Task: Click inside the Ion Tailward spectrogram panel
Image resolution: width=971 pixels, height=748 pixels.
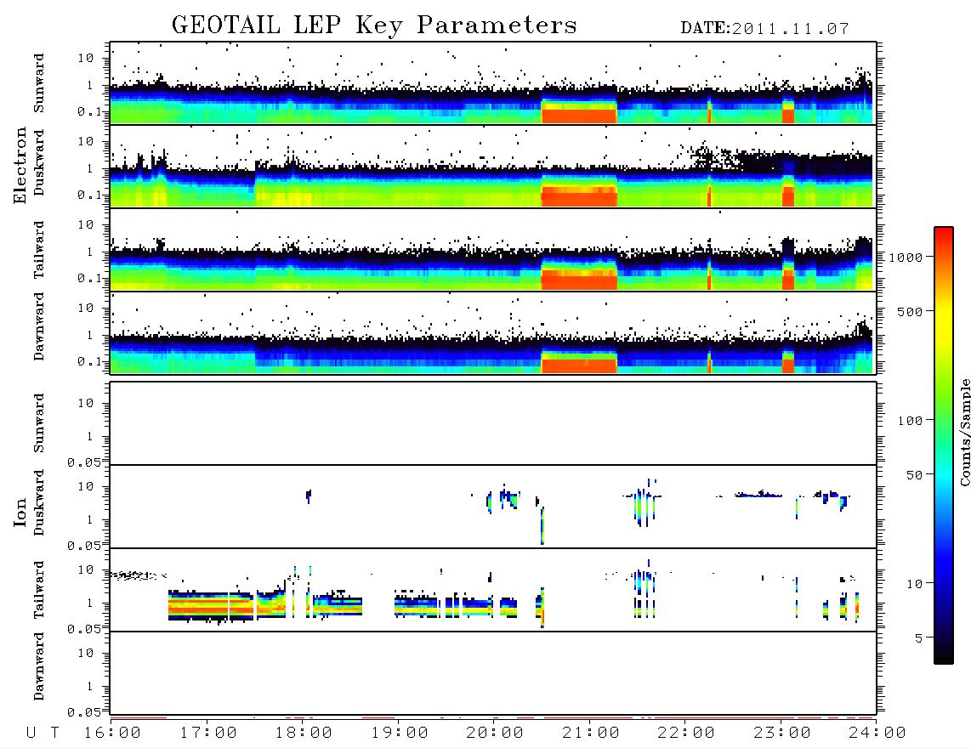Action: pyautogui.click(x=493, y=590)
